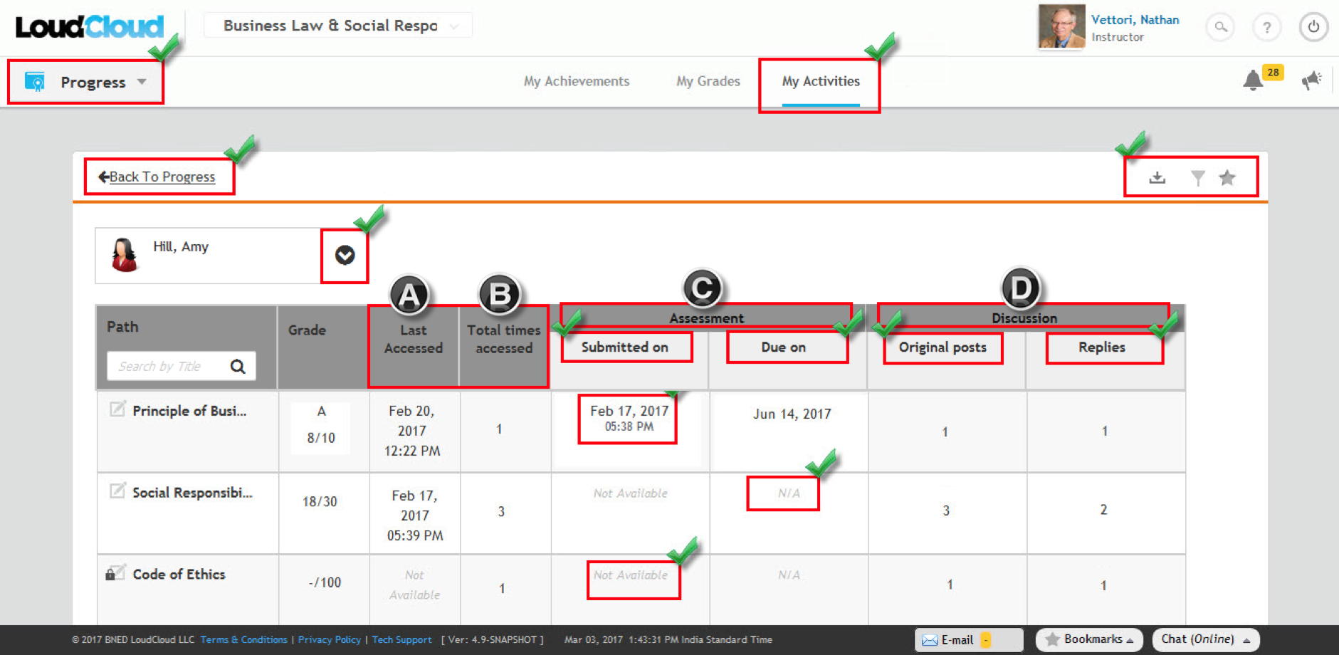Open the Bookmarks panel in footer
This screenshot has width=1339, height=655.
(x=1089, y=639)
